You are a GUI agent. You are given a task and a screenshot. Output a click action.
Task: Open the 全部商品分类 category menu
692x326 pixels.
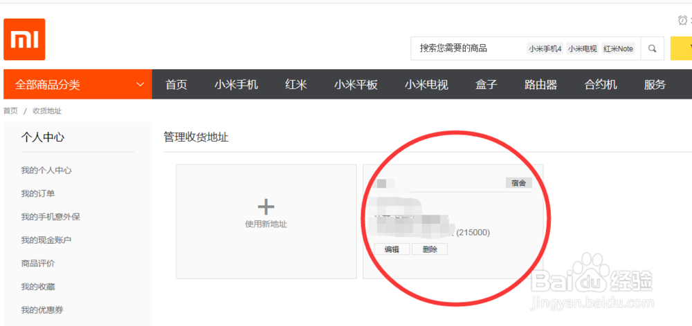[78, 84]
